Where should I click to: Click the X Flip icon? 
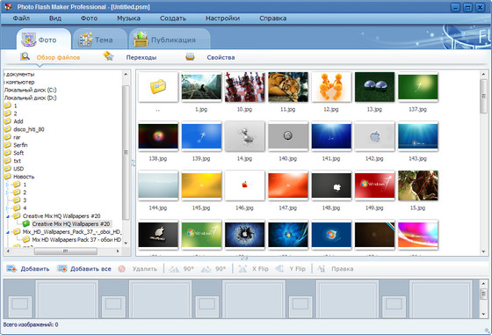point(242,269)
